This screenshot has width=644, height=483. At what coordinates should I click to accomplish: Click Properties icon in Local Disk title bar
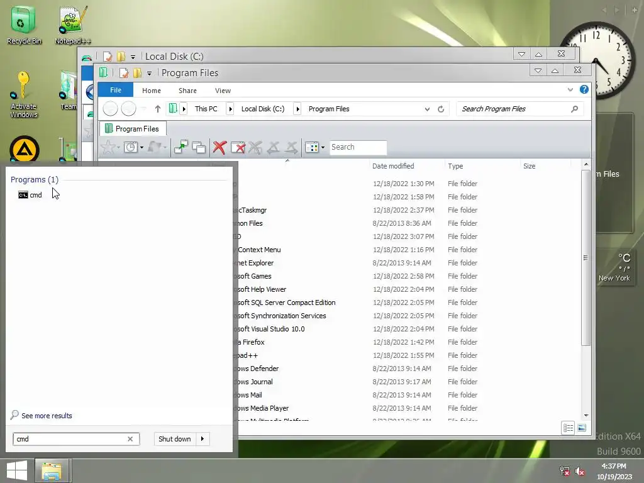coord(107,57)
